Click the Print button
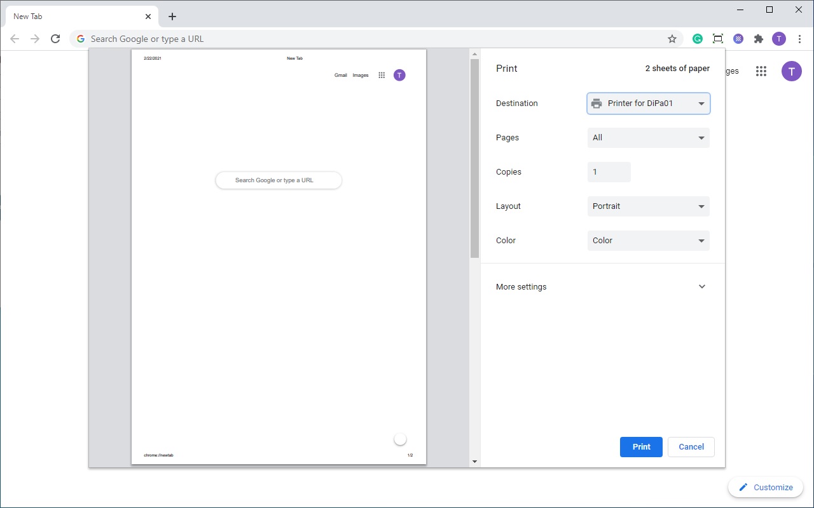Screen dimensions: 814x508 point(641,447)
